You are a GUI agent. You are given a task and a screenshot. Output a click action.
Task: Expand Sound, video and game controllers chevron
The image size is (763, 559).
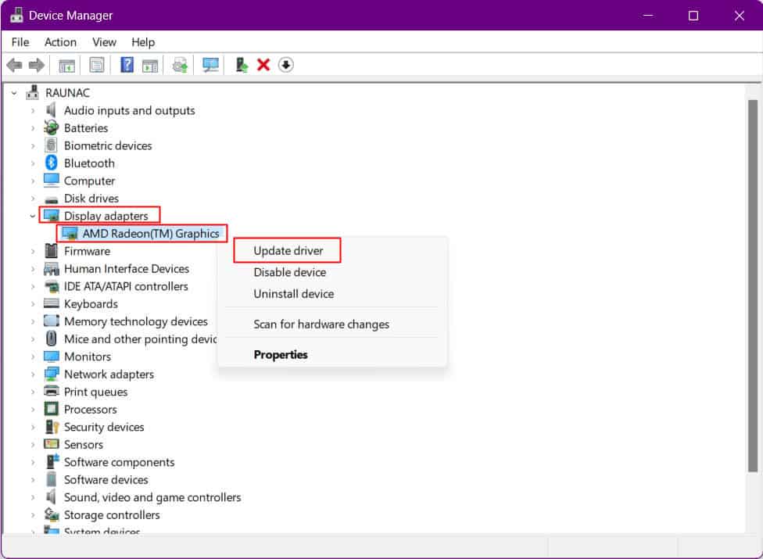33,497
